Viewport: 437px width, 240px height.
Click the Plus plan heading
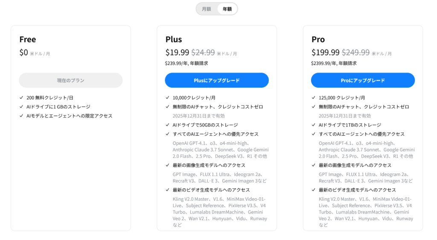pyautogui.click(x=174, y=39)
